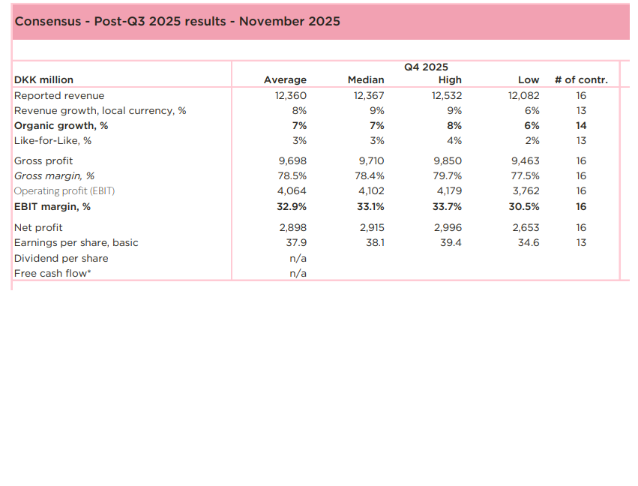The width and height of the screenshot is (638, 486).
Task: Click the Low column header
Action: click(x=529, y=80)
